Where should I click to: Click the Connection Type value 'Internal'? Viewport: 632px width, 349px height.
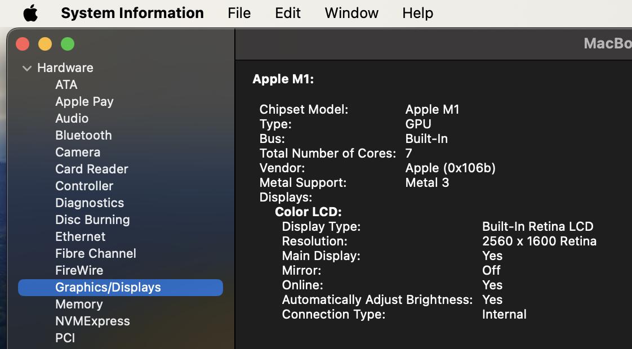pyautogui.click(x=504, y=314)
